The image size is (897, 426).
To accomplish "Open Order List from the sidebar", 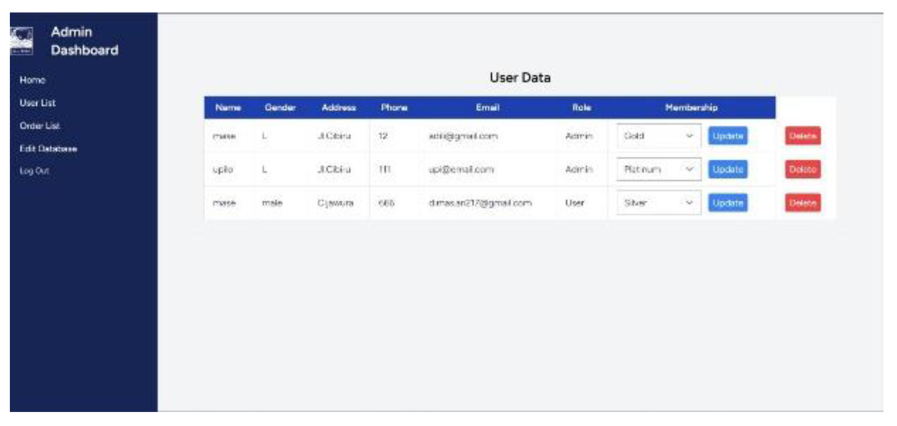I will (x=39, y=126).
